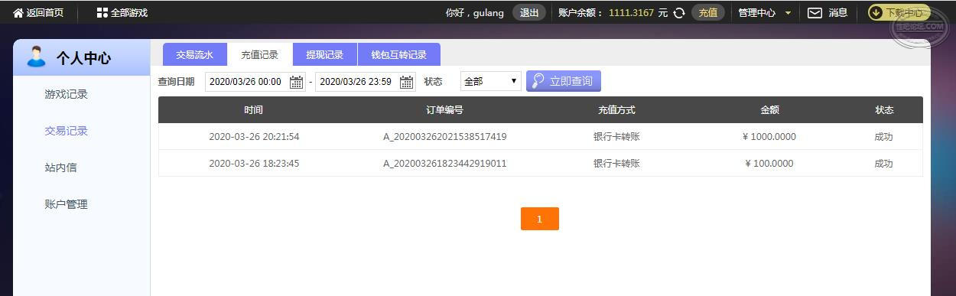Open 账户管理 in the sidebar
The image size is (956, 296).
click(67, 205)
